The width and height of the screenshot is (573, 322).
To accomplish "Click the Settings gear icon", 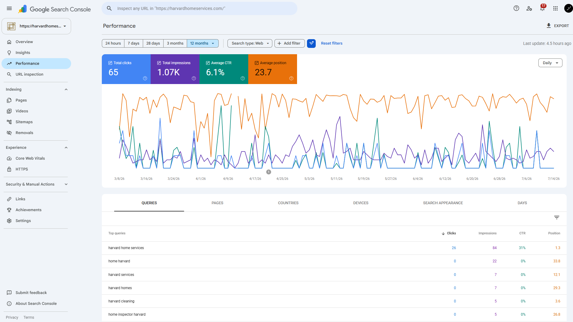I will coord(9,221).
